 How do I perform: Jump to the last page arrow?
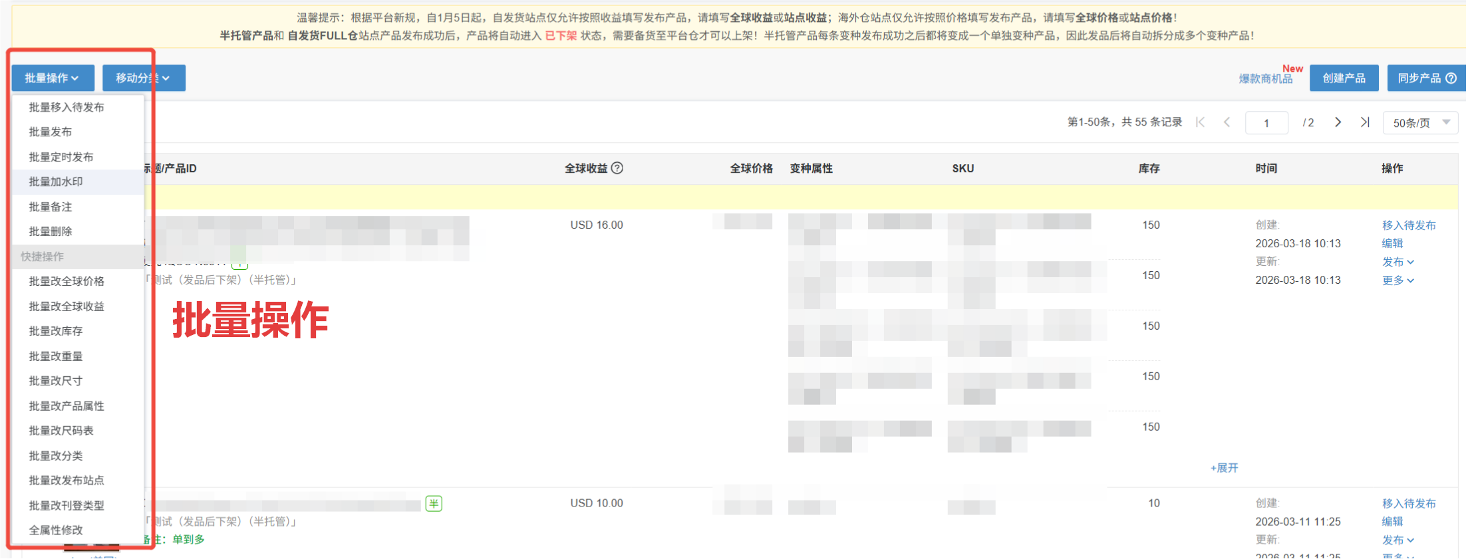1365,122
